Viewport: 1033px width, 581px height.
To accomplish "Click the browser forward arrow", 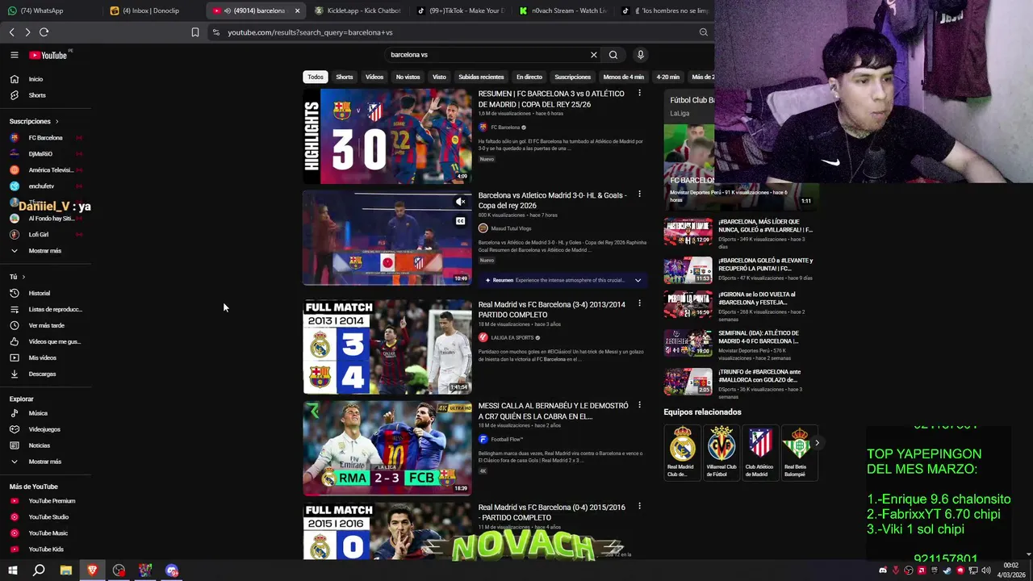I will pos(27,32).
